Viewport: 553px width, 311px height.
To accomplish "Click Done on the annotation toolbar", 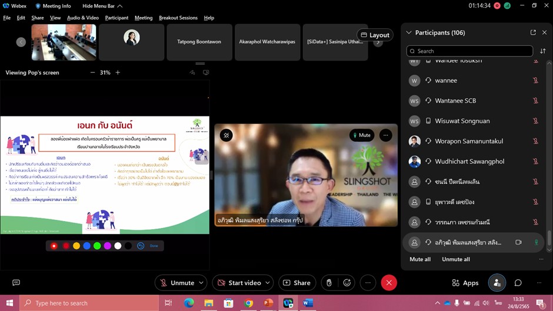I will pyautogui.click(x=154, y=246).
